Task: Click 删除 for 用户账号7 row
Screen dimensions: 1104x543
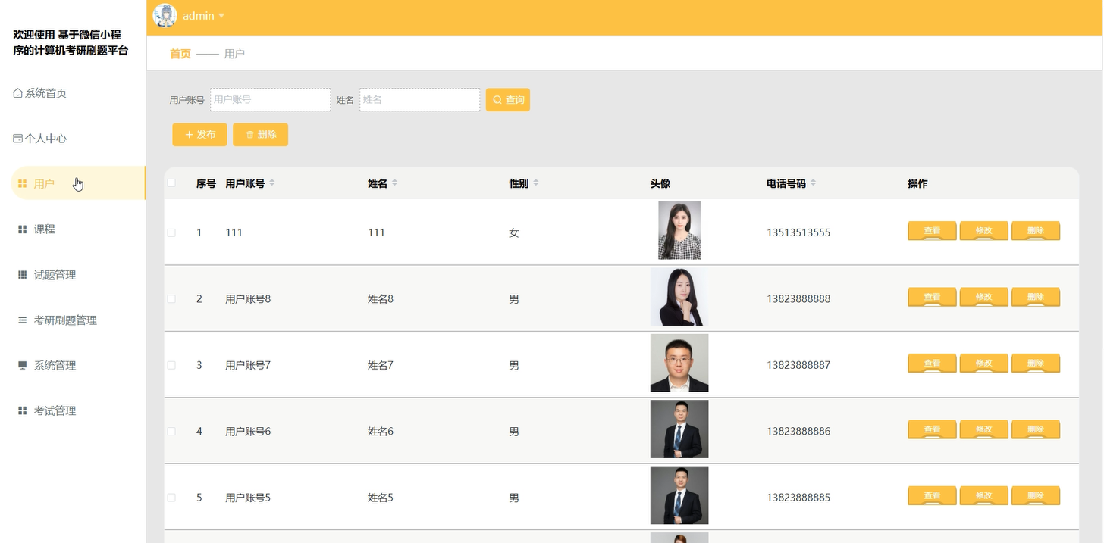Action: pos(1036,364)
